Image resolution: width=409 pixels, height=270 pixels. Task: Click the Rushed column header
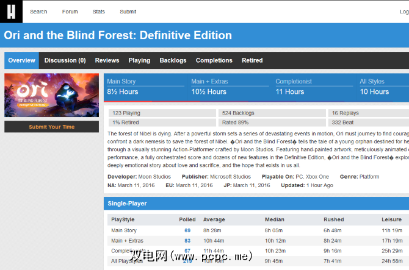pyautogui.click(x=334, y=219)
